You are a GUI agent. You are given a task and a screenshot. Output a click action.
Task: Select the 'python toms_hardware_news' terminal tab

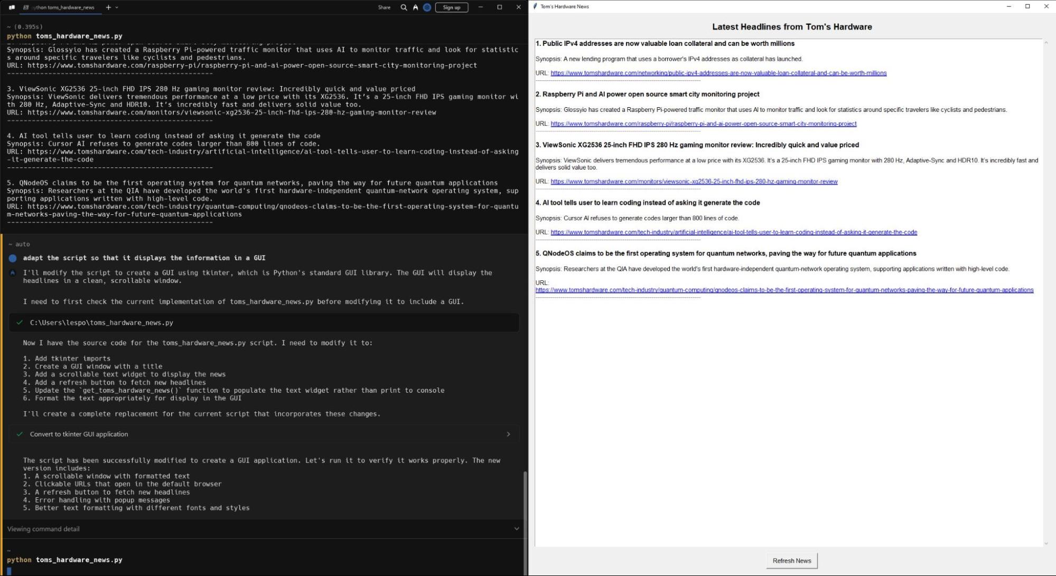(59, 7)
